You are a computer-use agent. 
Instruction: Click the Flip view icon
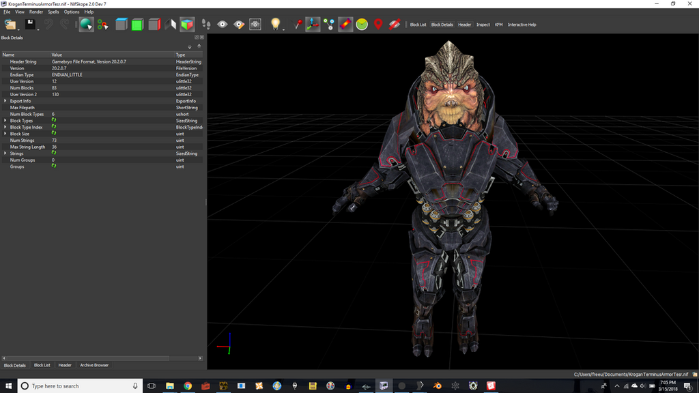click(170, 25)
